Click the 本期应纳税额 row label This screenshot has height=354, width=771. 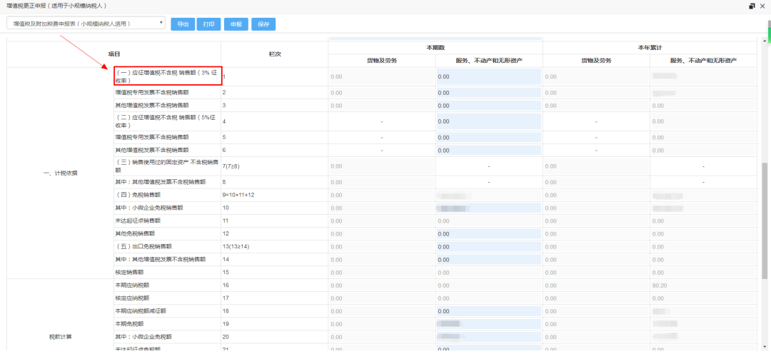(x=132, y=285)
